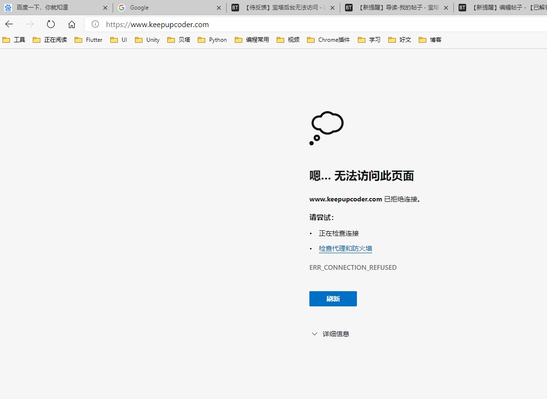Open the Python bookmarks folder
The height and width of the screenshot is (399, 547).
(212, 40)
